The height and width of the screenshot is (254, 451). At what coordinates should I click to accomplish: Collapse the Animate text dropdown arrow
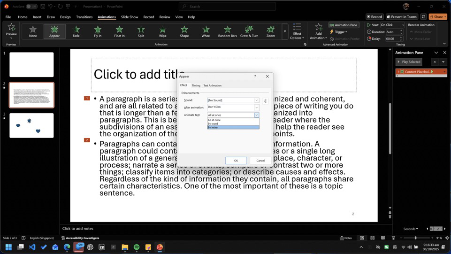(257, 115)
